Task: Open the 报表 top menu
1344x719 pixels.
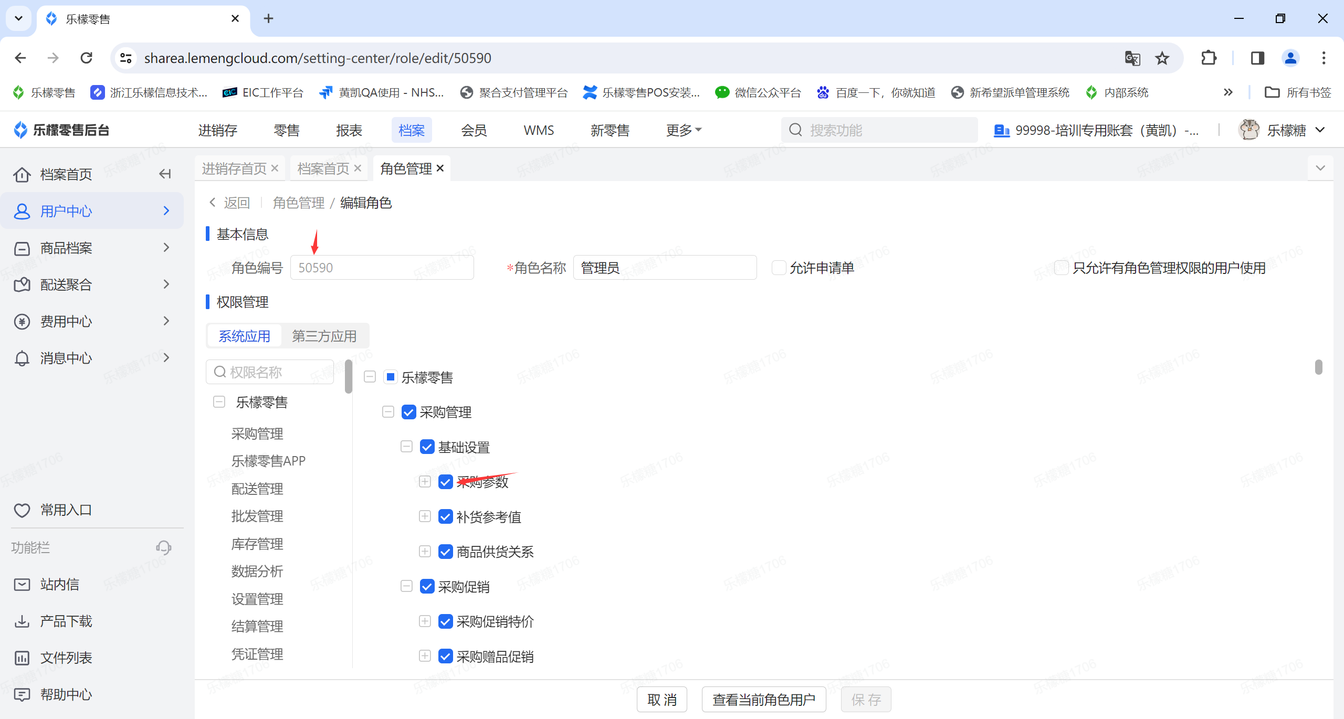Action: click(349, 130)
